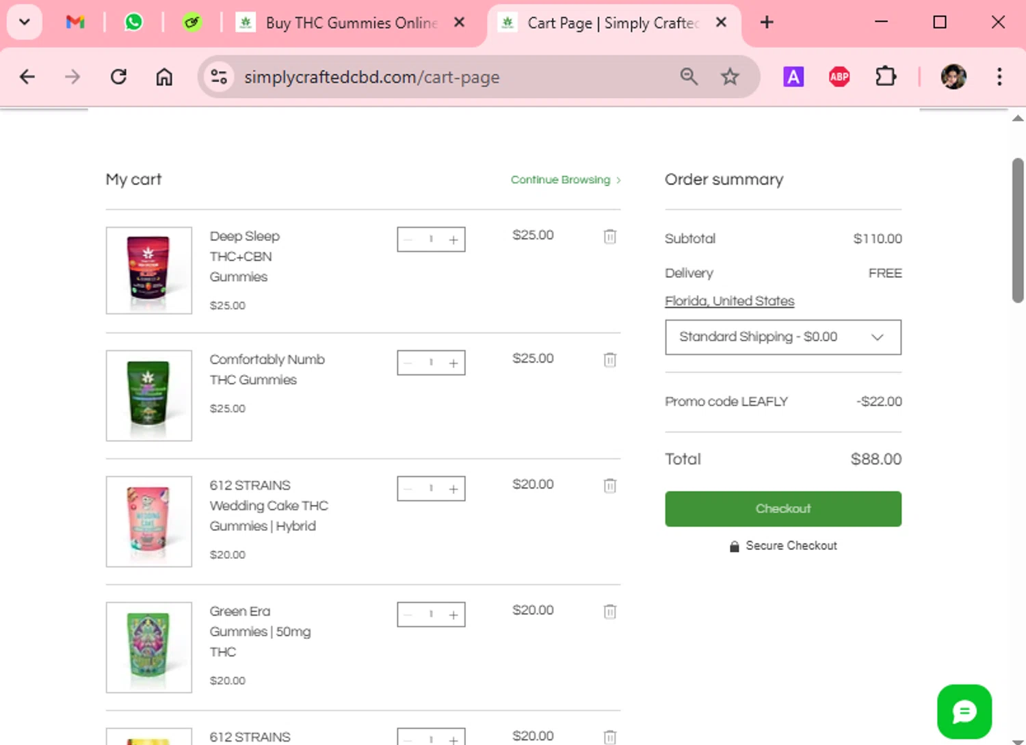The image size is (1026, 745).
Task: Bookmark this page with star icon
Action: [730, 77]
